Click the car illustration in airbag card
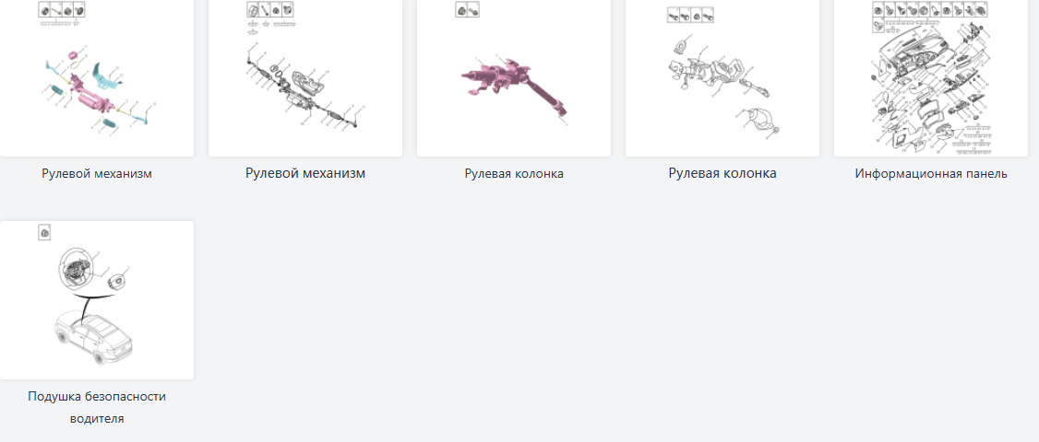The width and height of the screenshot is (1039, 442). point(96,337)
